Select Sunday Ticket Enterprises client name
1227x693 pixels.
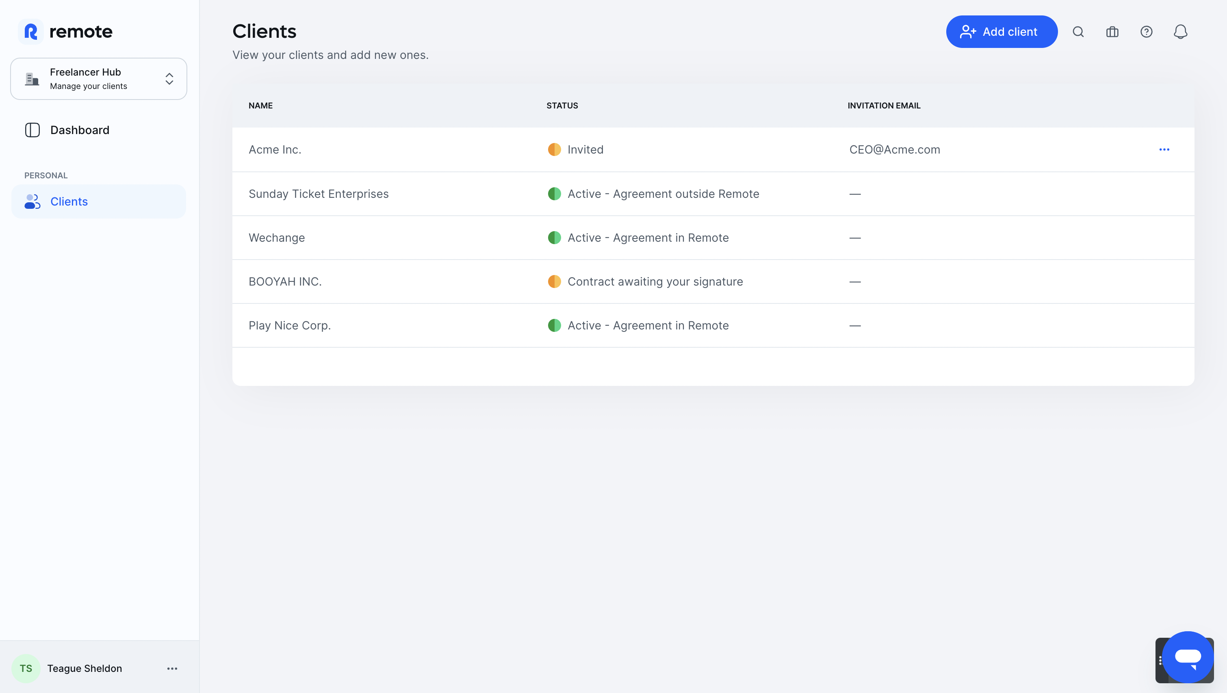[x=319, y=194]
